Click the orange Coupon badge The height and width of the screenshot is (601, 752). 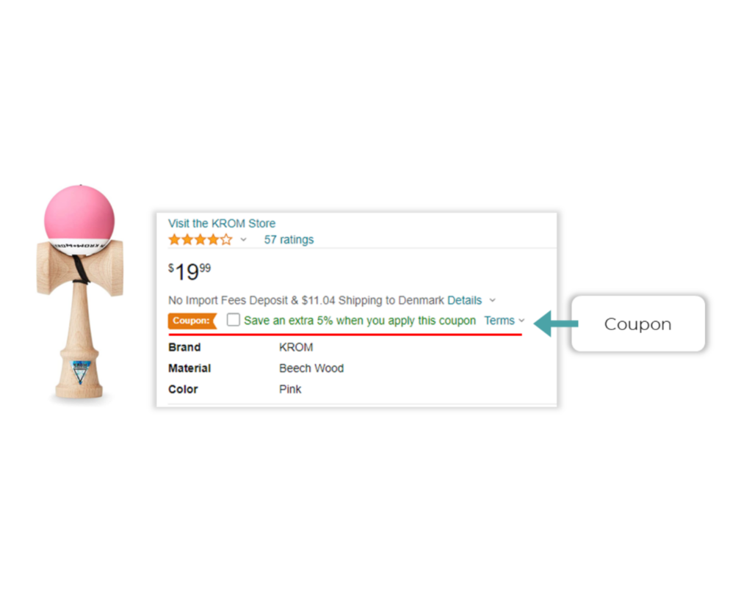[191, 320]
